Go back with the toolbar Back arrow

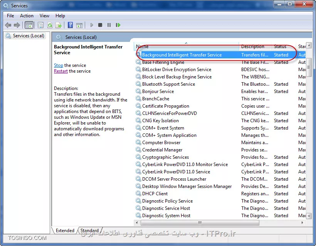8,25
